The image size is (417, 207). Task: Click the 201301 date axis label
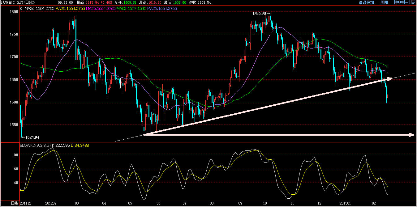pos(345,203)
